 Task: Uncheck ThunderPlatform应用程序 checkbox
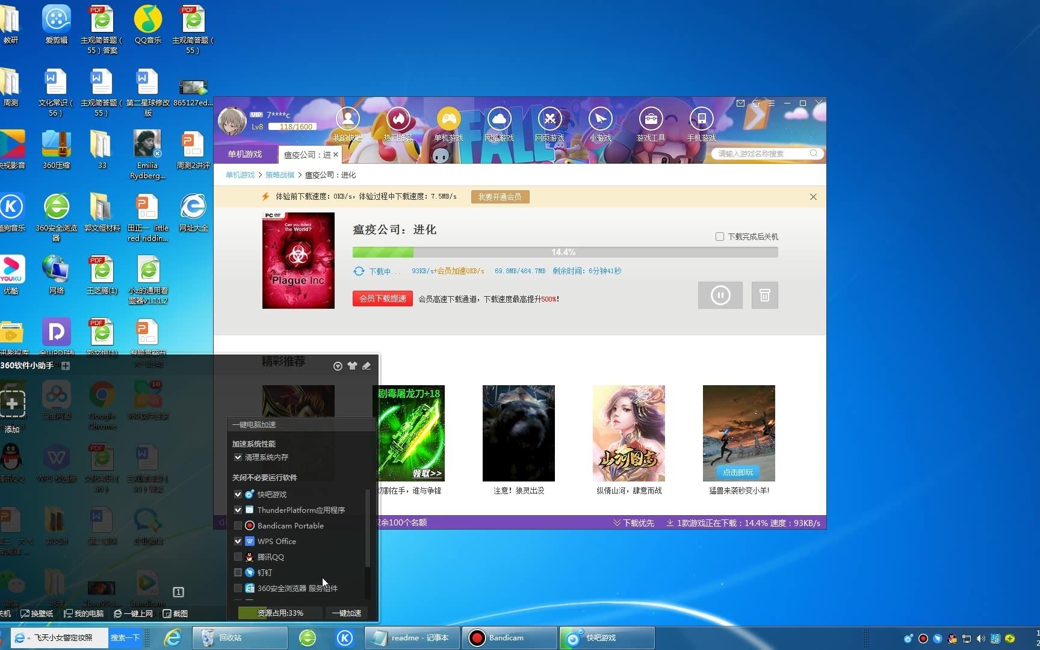click(x=238, y=510)
